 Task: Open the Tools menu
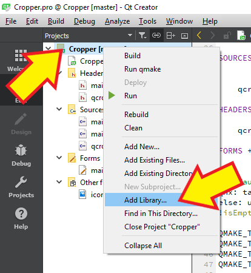tap(147, 21)
